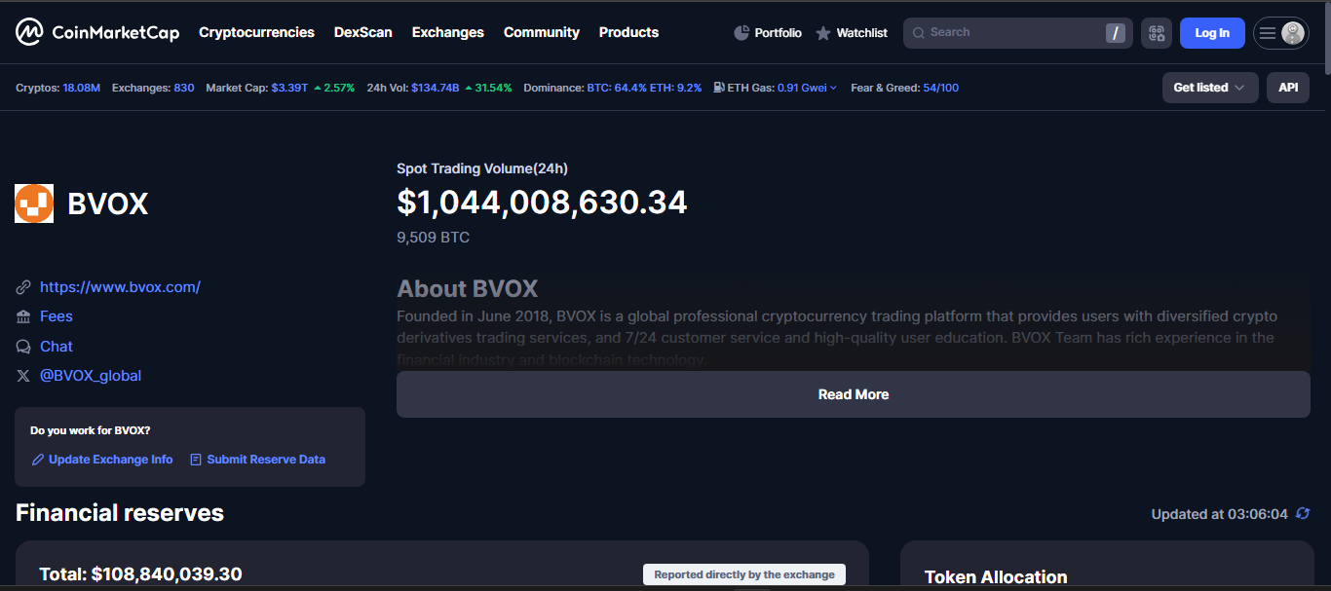This screenshot has width=1331, height=591.
Task: Click the Cryptos 18.08M value
Action: coord(82,88)
